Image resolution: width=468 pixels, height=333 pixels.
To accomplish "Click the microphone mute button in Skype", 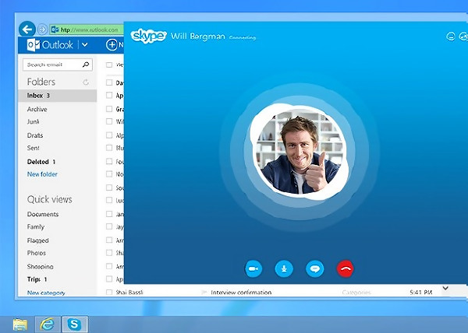I will click(284, 268).
